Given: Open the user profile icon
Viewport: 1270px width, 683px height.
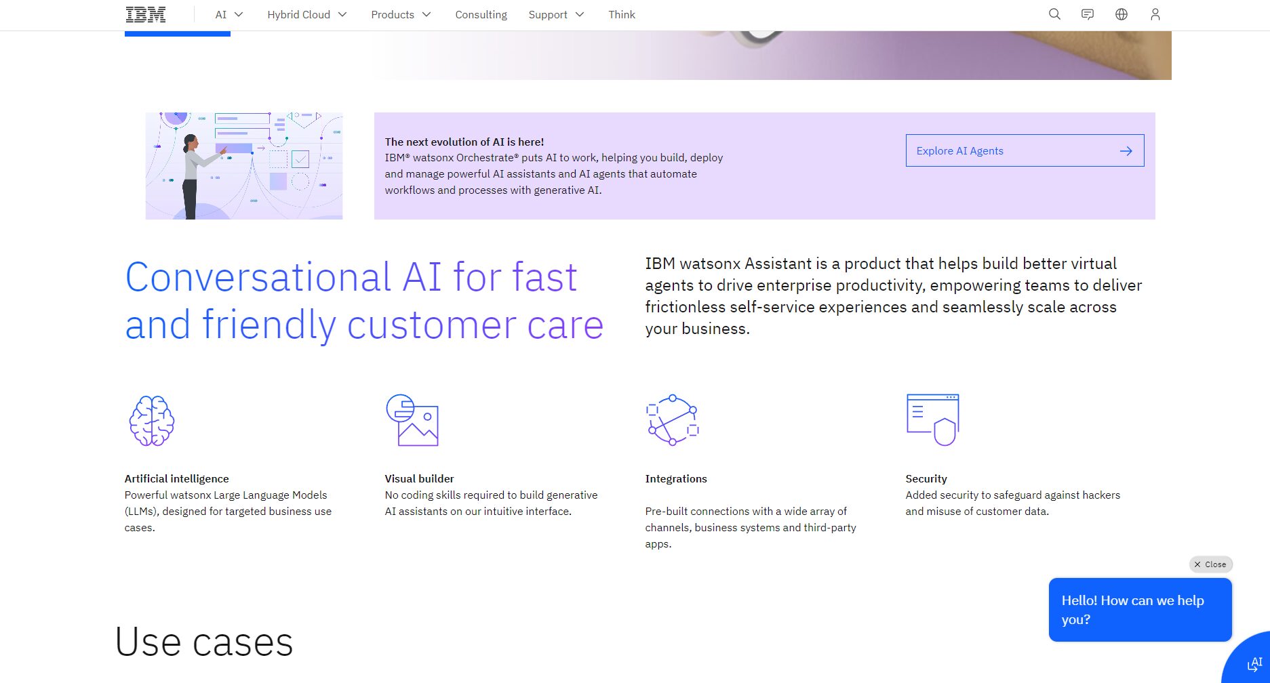Looking at the screenshot, I should 1155,14.
